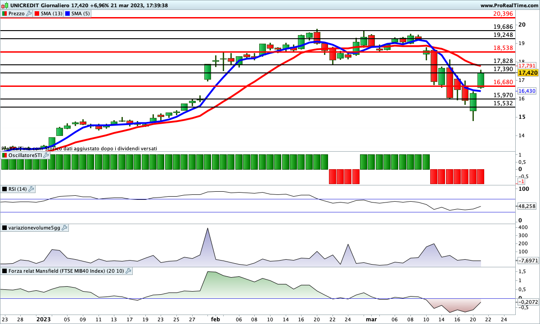Configure RSI (14) with its wrench icon

click(x=31, y=189)
